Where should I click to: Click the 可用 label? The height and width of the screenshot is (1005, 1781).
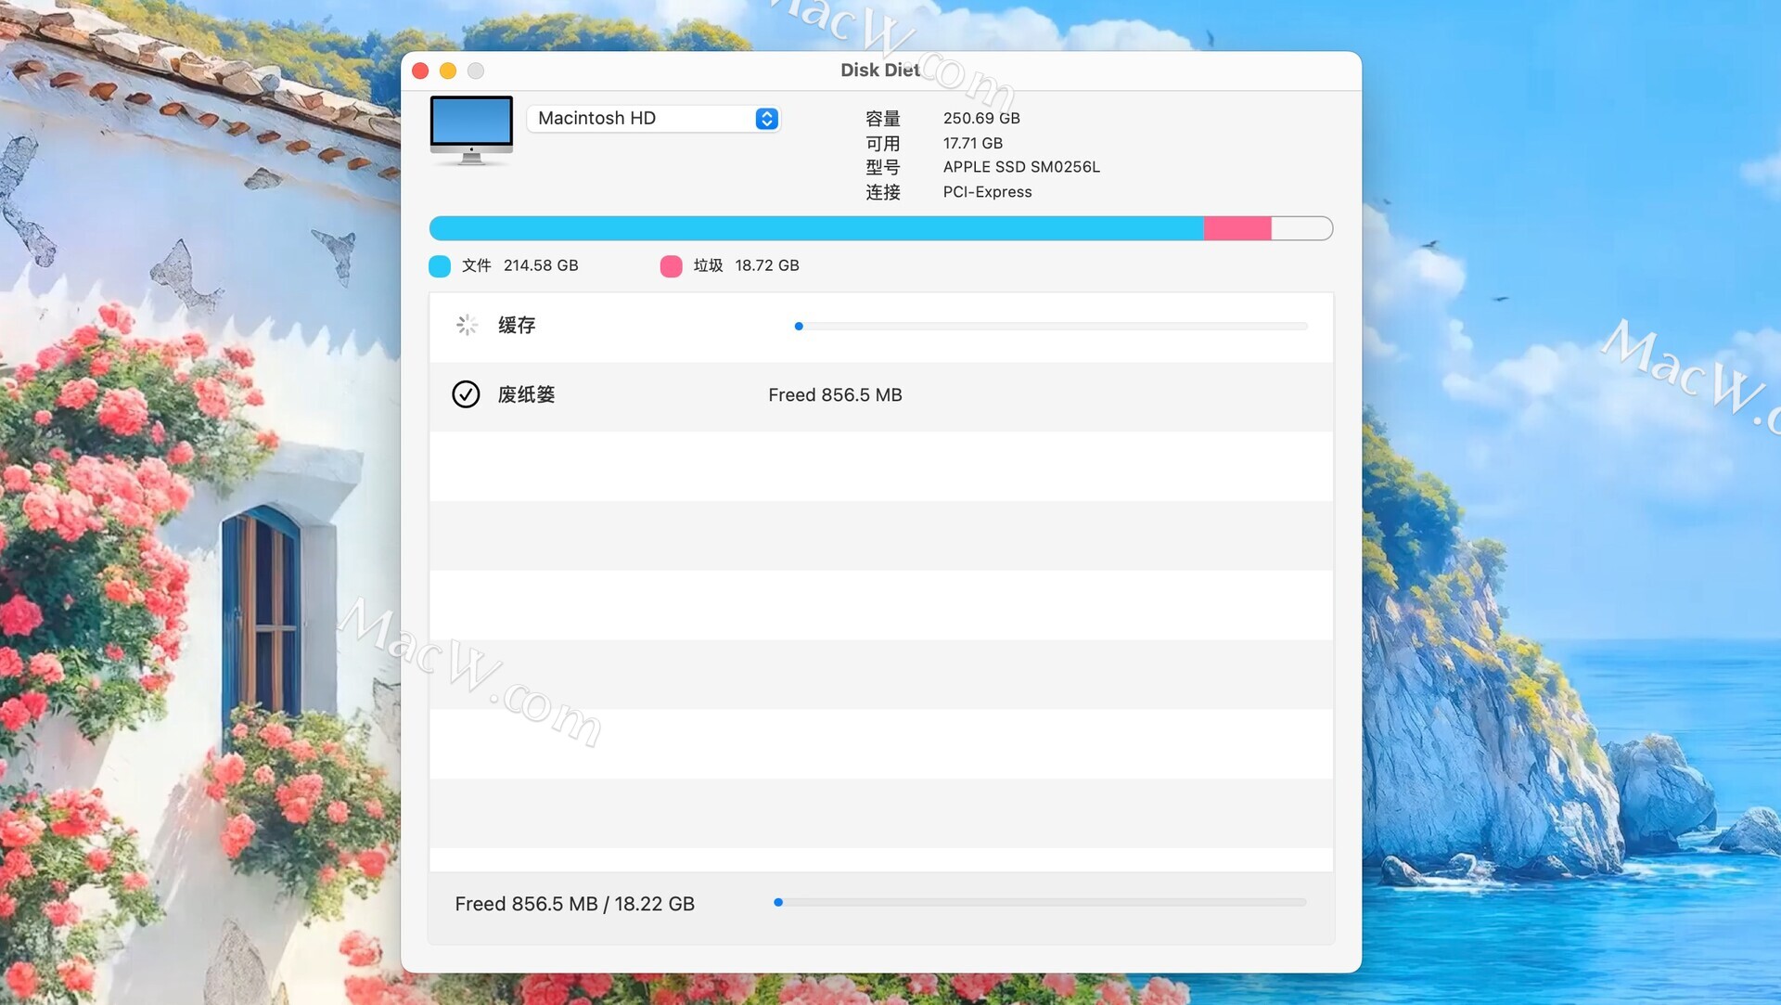pyautogui.click(x=882, y=144)
